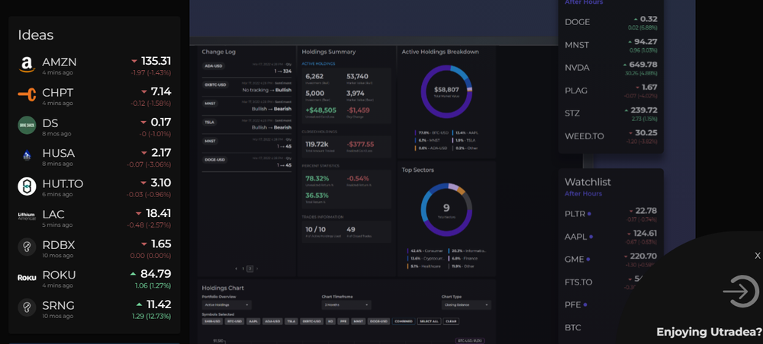Click the green up arrow beside SRNG price 11.42
This screenshot has width=763, height=344.
tap(140, 304)
